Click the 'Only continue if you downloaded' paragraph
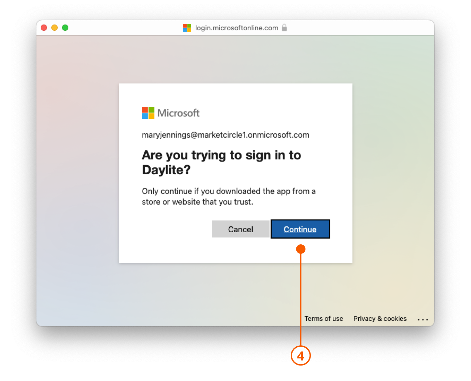Screen dimensions: 471x381 tap(228, 196)
